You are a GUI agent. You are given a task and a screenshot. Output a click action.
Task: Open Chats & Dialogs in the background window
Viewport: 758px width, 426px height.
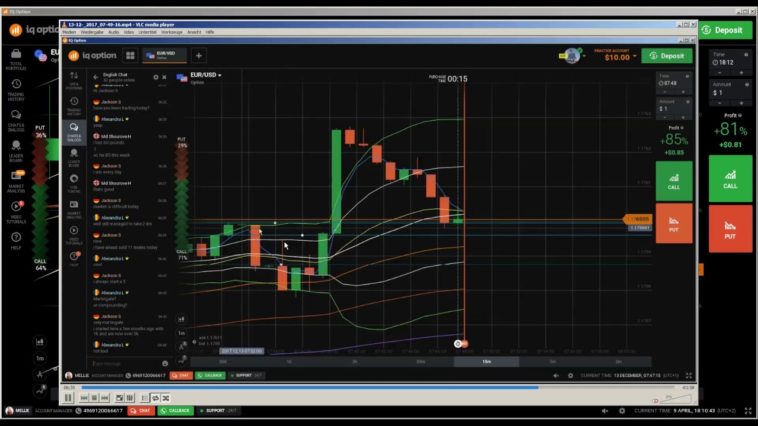tap(16, 120)
